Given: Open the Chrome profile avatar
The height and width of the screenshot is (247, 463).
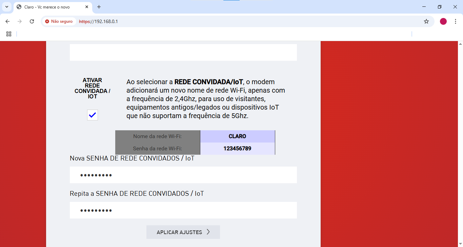Looking at the screenshot, I should click(443, 21).
